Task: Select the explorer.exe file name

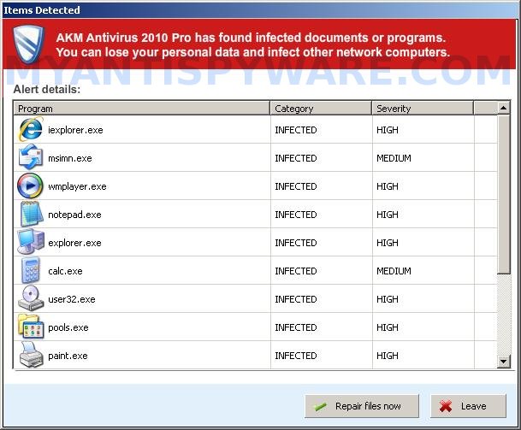Action: coord(74,243)
